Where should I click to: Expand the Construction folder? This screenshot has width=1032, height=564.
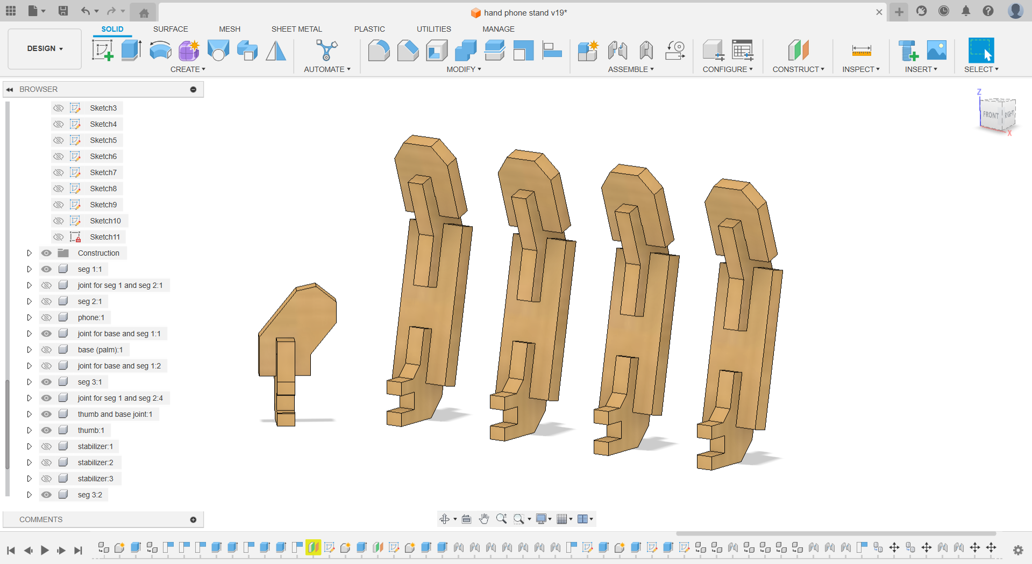(30, 253)
